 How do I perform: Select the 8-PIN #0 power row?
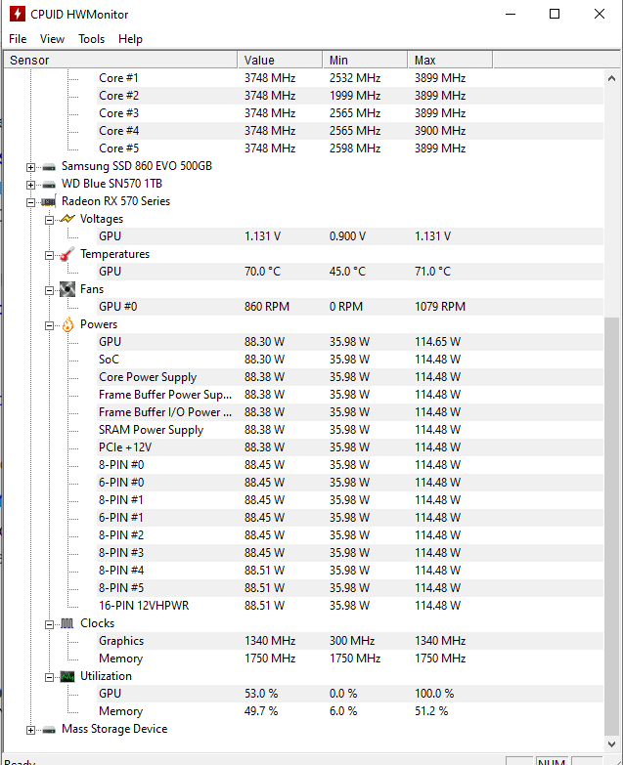(350, 465)
